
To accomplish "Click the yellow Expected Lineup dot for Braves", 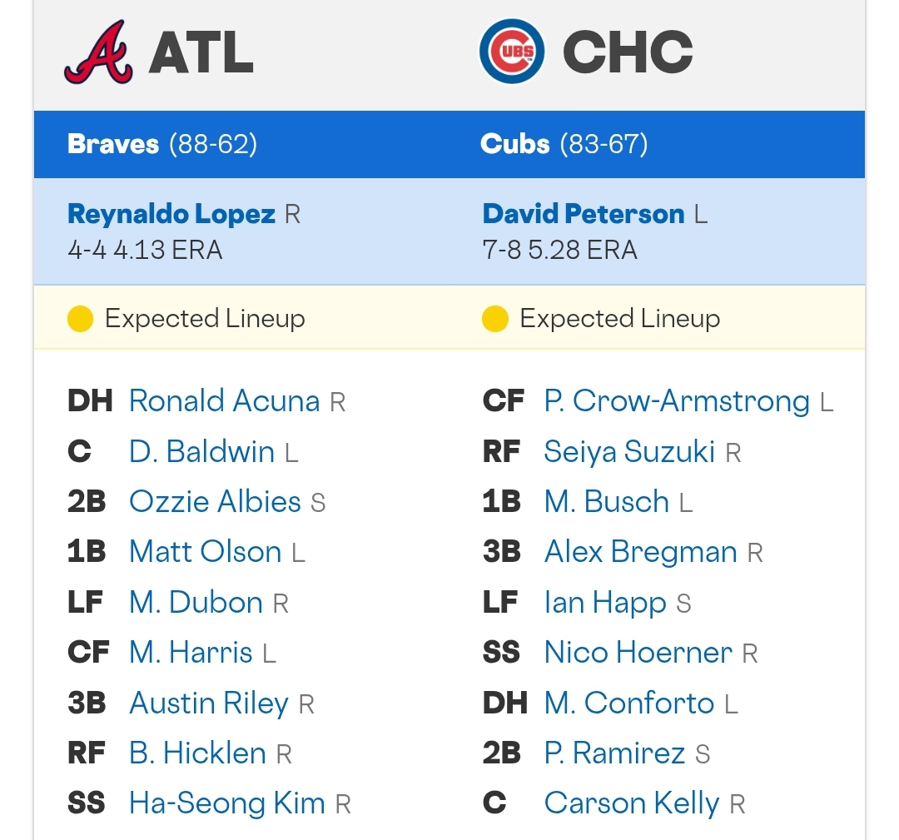I will tap(80, 319).
